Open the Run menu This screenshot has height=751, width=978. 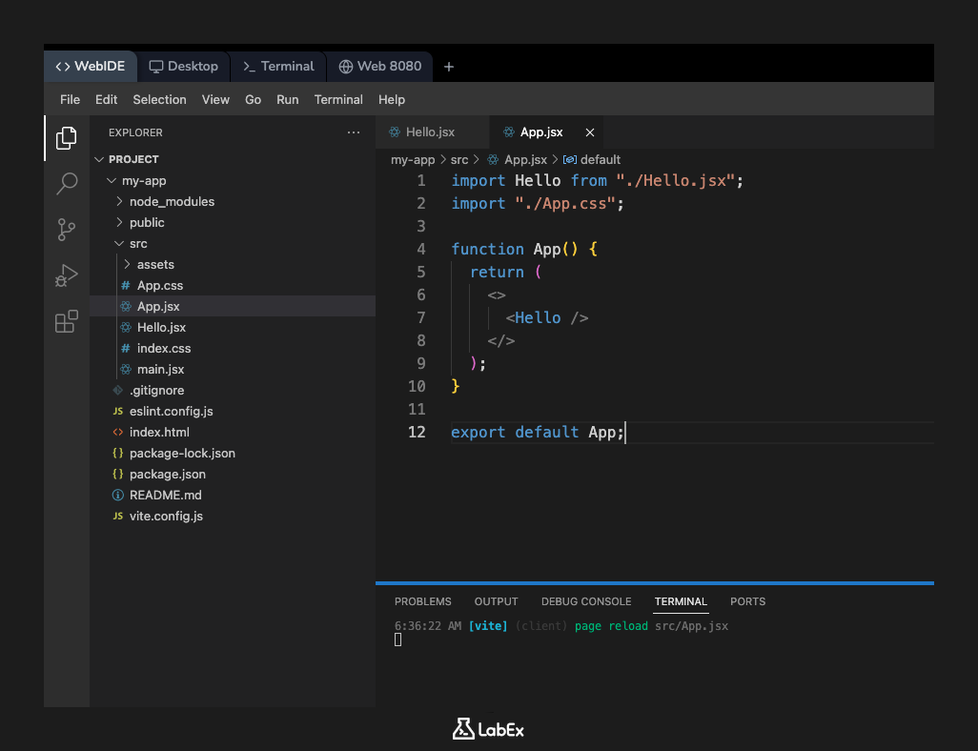(x=287, y=99)
